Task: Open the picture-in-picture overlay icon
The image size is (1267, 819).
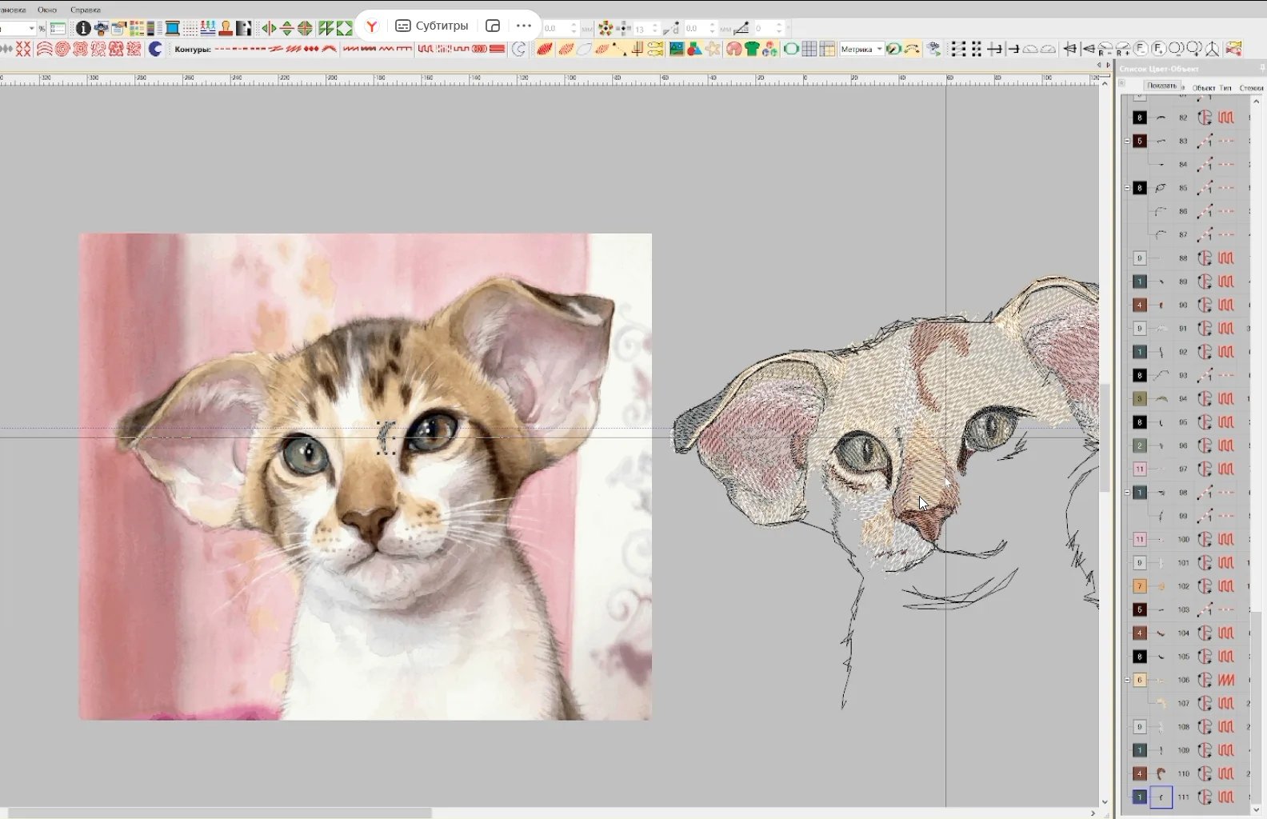Action: coord(493,26)
